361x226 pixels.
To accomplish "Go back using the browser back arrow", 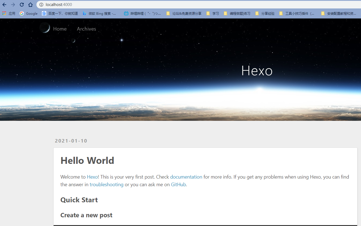I will (x=4, y=5).
